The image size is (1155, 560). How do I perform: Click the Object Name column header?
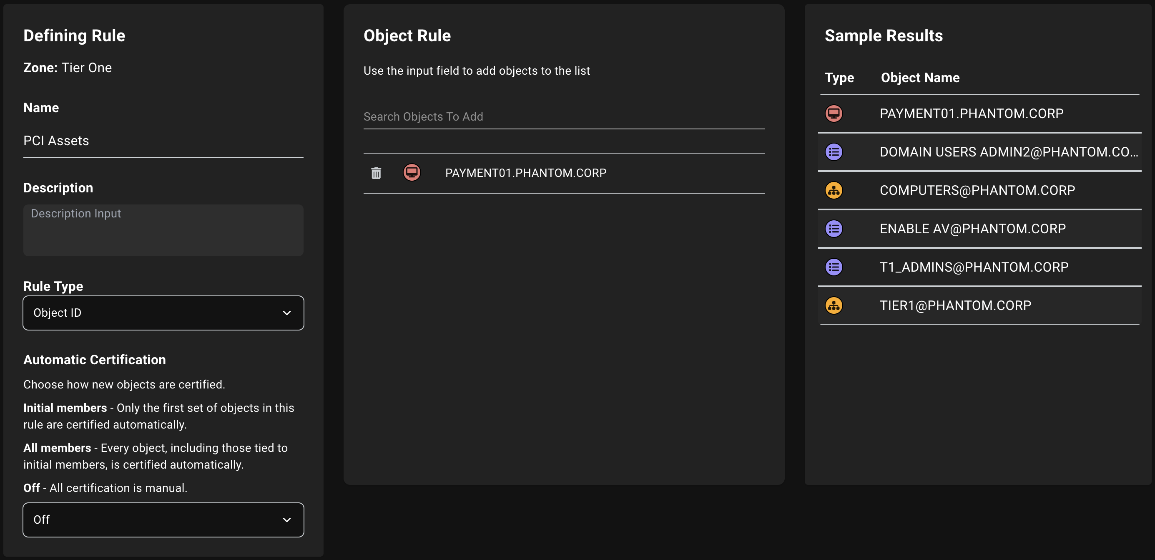point(920,77)
